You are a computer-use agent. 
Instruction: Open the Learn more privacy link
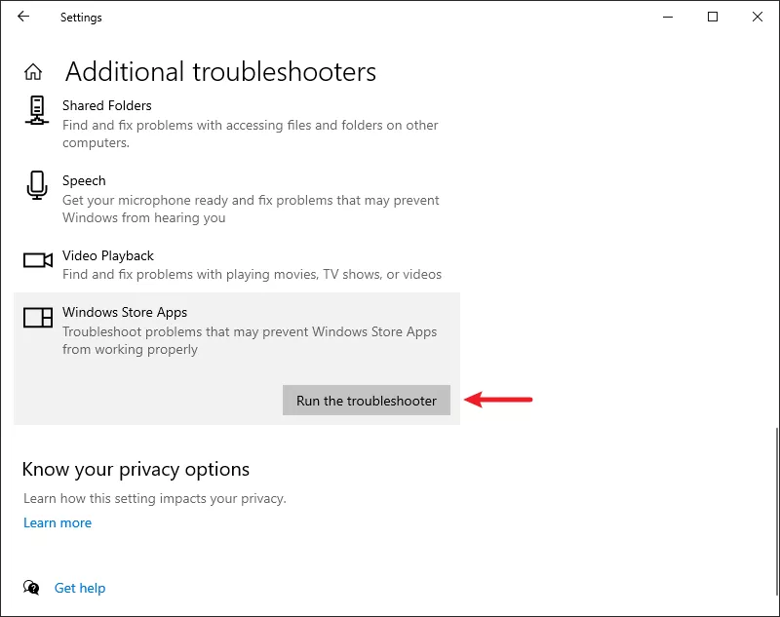point(58,522)
